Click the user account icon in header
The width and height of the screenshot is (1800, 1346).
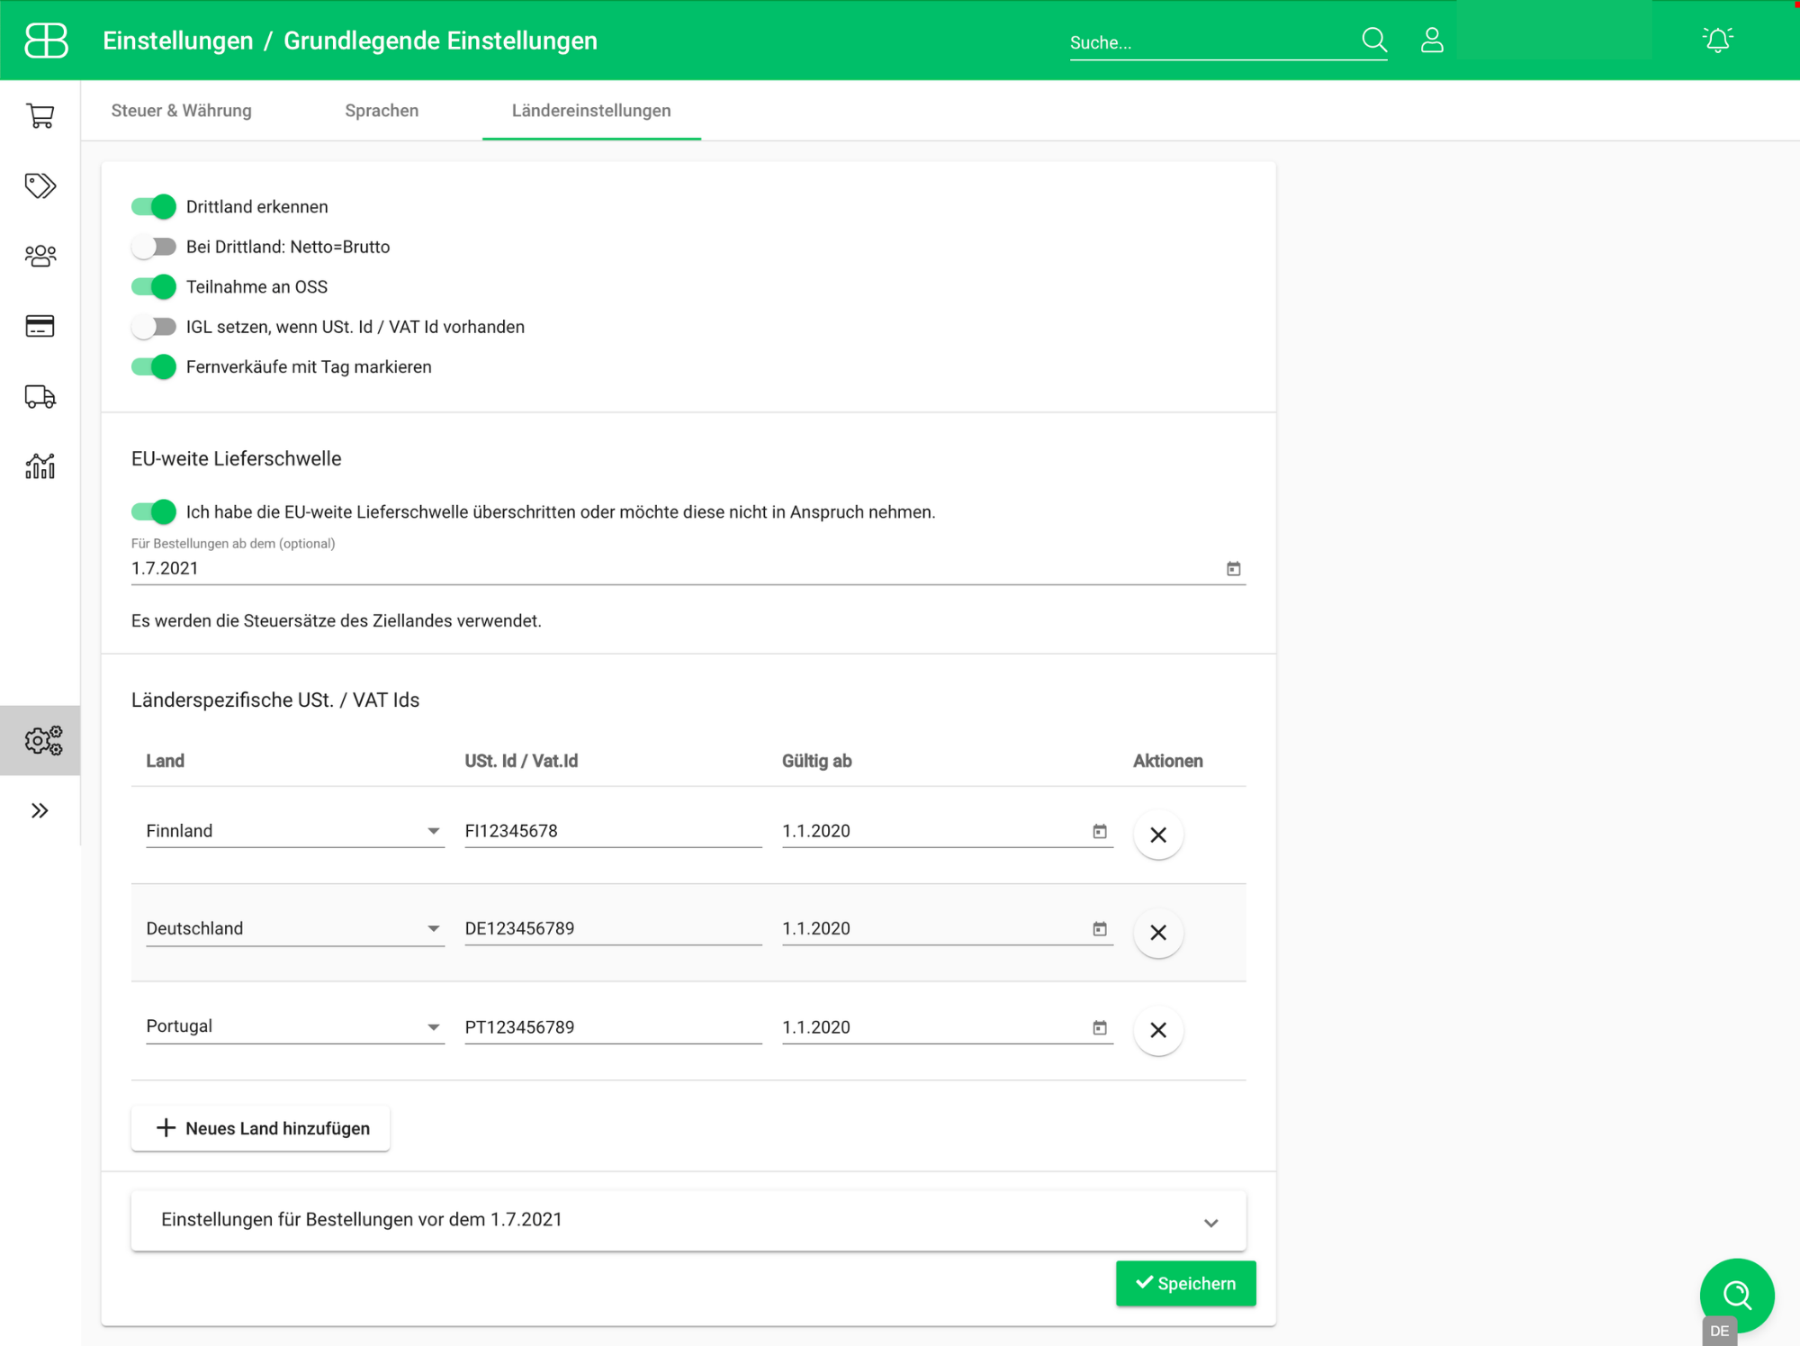(1432, 40)
